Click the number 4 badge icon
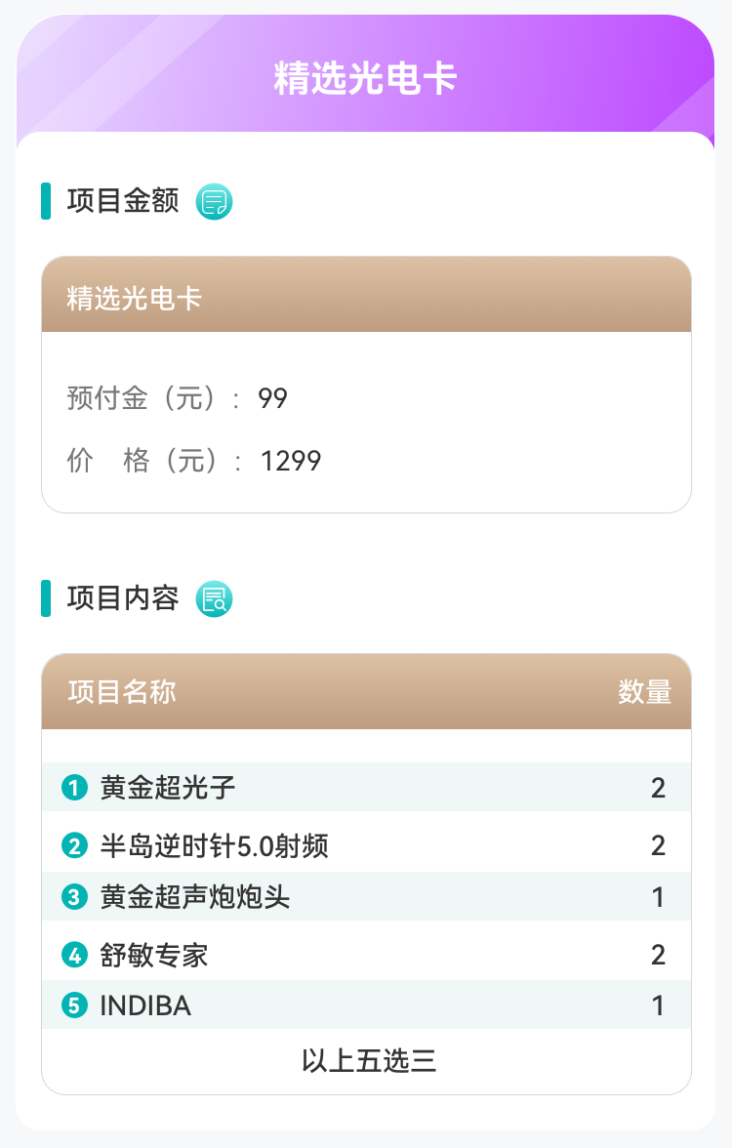The height and width of the screenshot is (1148, 732). click(x=74, y=955)
